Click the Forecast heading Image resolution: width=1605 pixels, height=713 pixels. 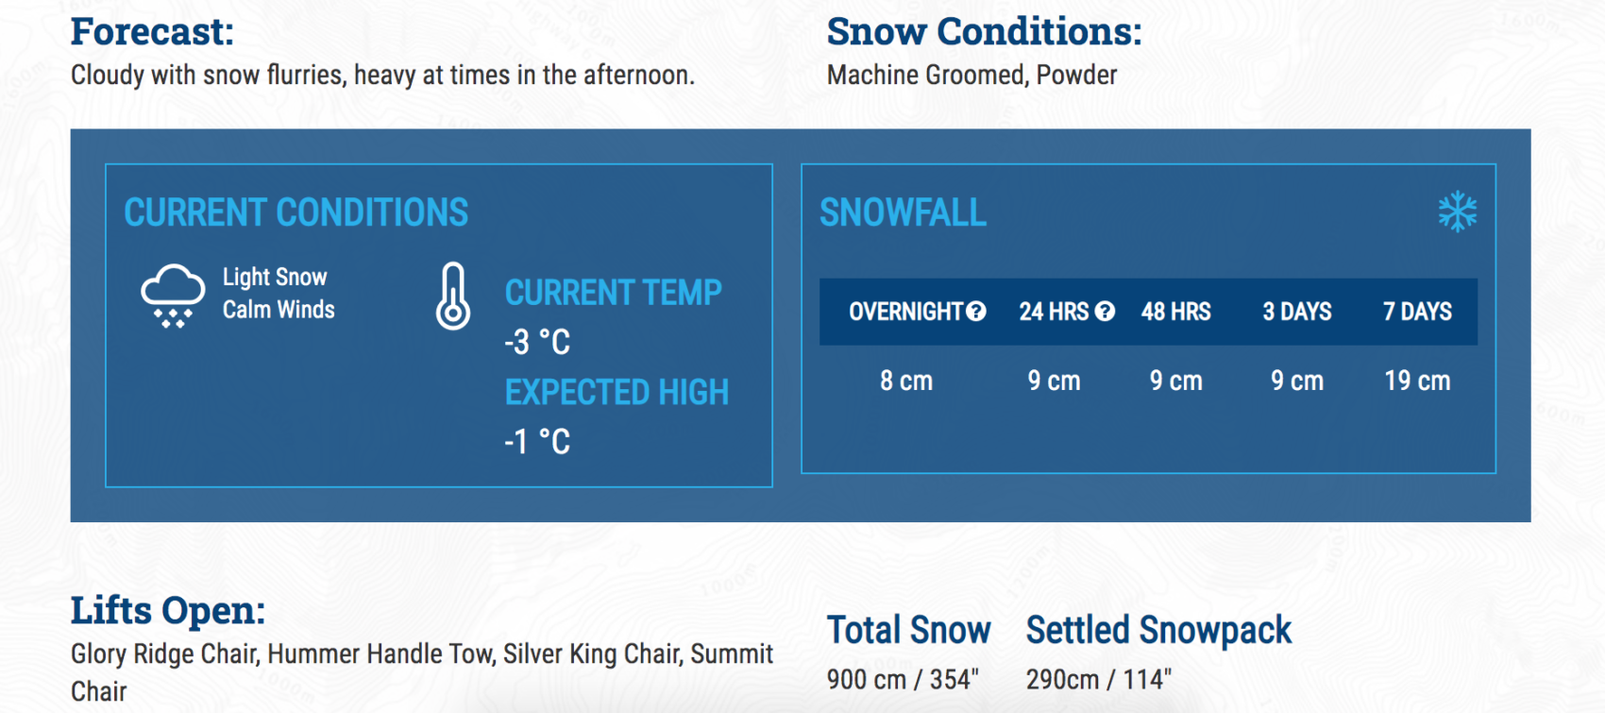(x=152, y=32)
